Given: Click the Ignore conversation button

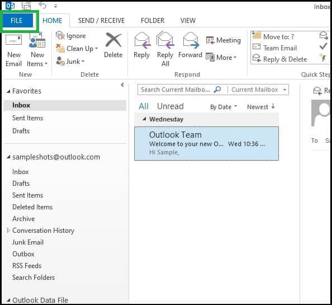Looking at the screenshot, I should [71, 36].
